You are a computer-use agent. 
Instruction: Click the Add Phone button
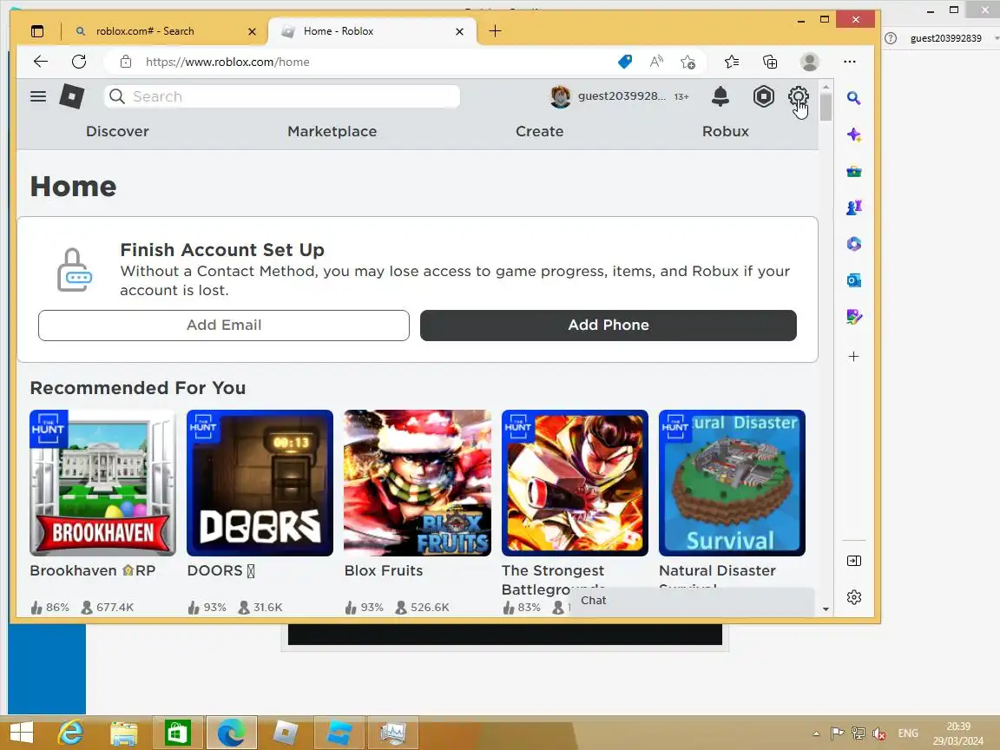click(608, 326)
